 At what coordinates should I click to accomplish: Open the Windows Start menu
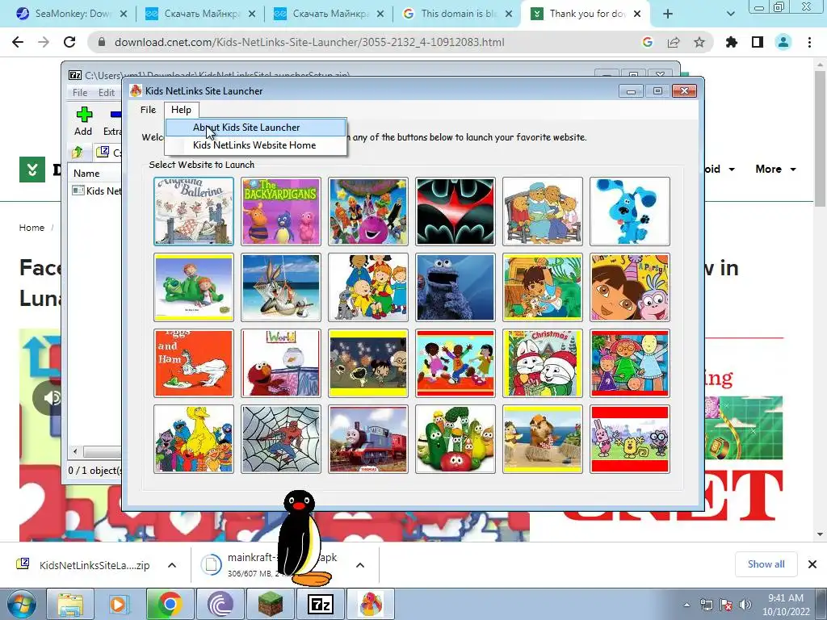pos(22,604)
